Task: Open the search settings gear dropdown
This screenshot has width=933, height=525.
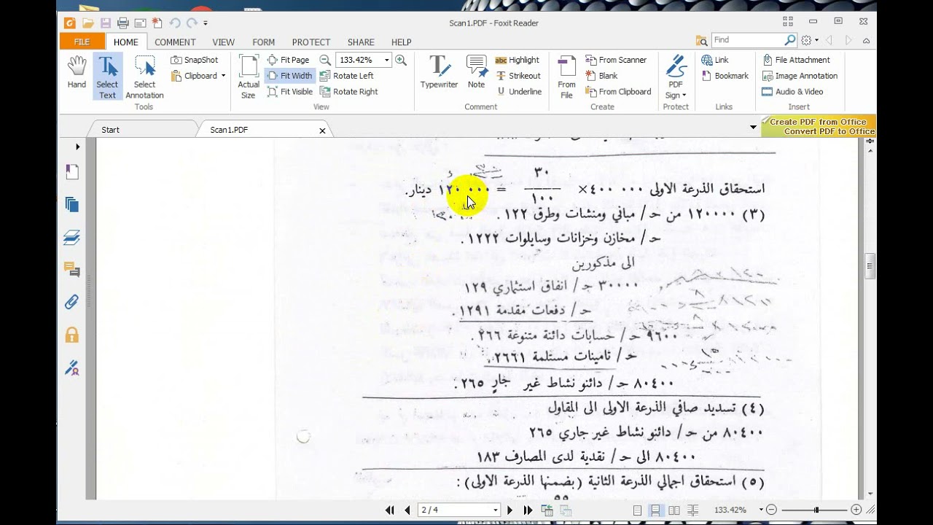Action: pos(809,40)
